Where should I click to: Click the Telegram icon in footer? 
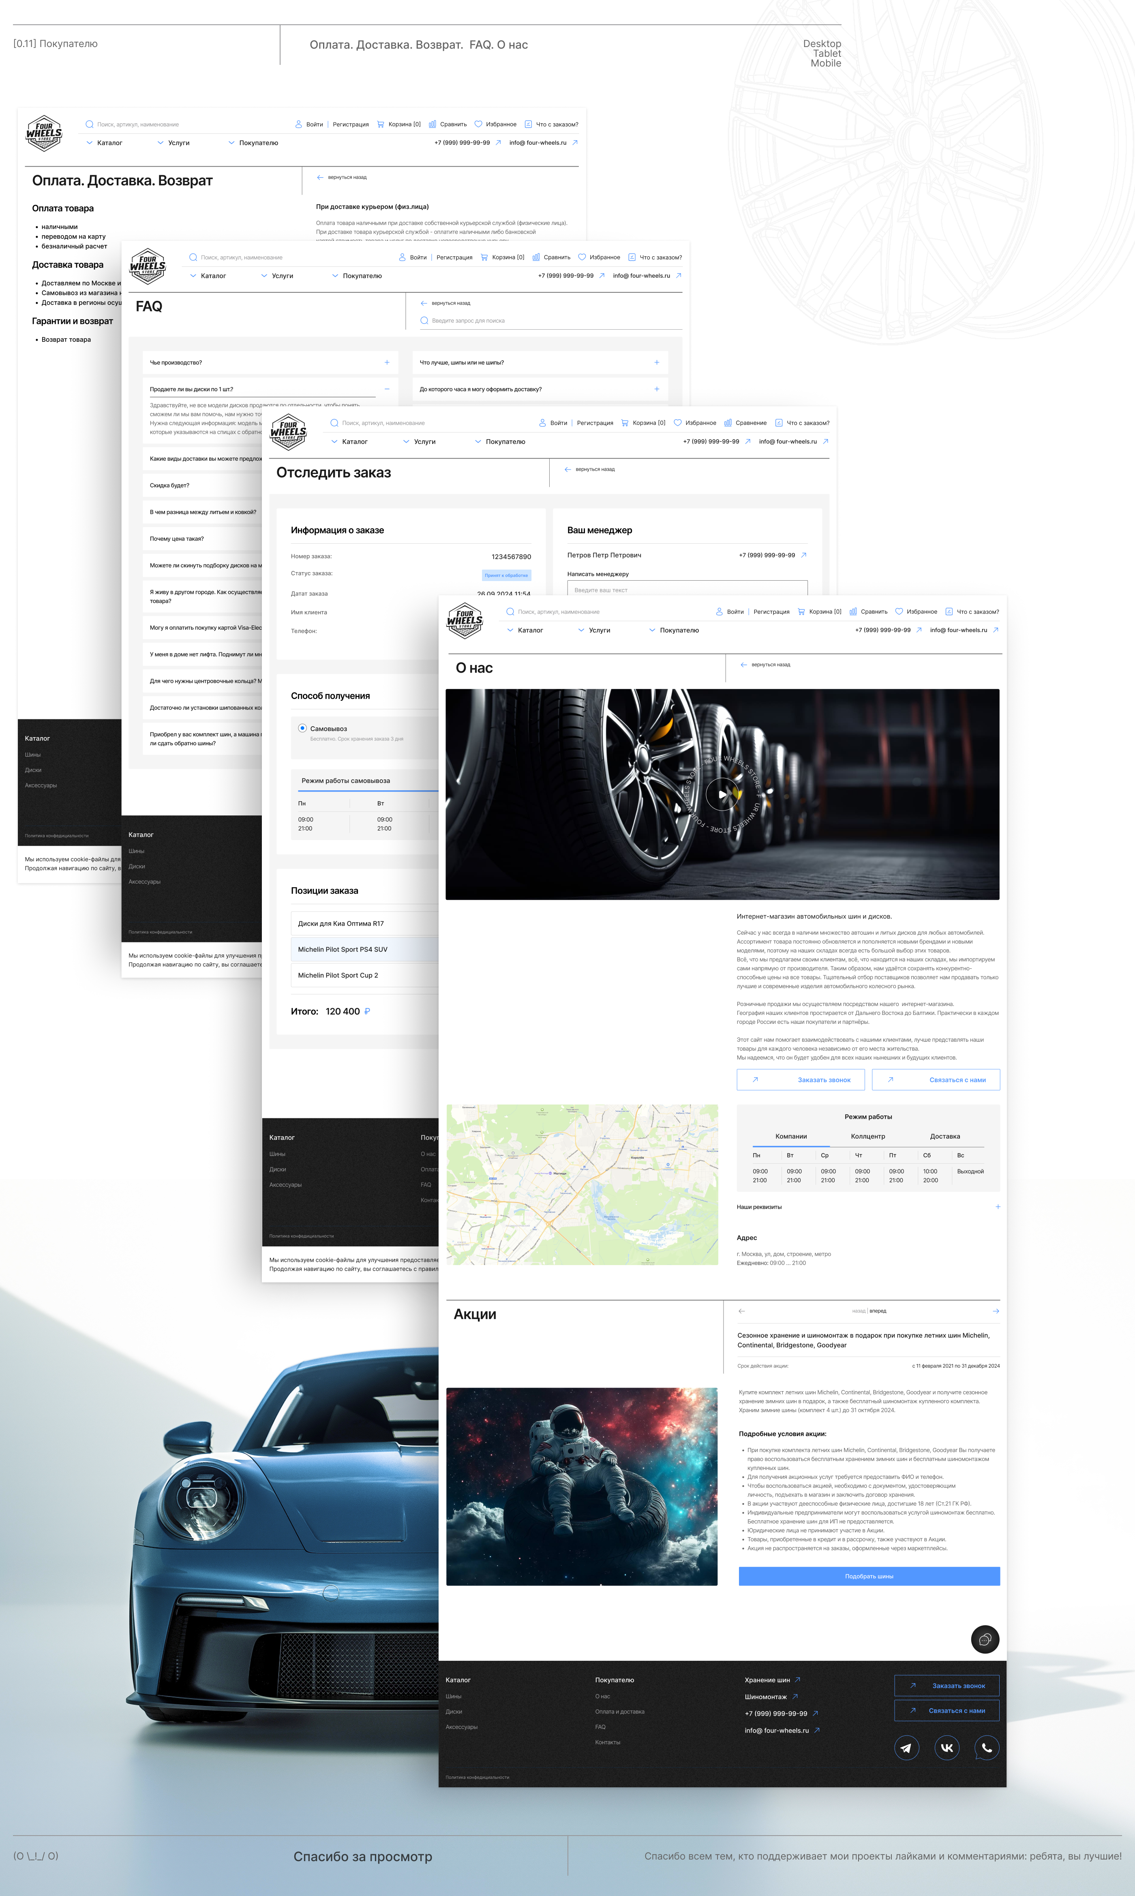[x=906, y=1748]
